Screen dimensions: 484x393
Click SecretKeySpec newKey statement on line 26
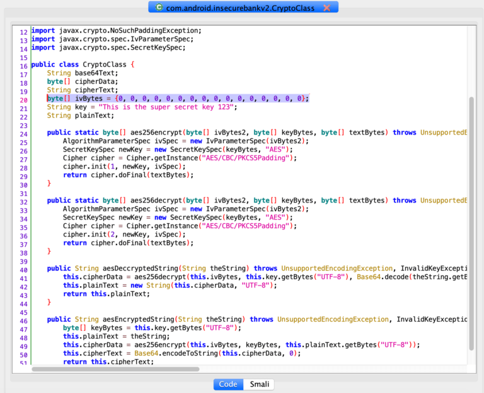[178, 150]
